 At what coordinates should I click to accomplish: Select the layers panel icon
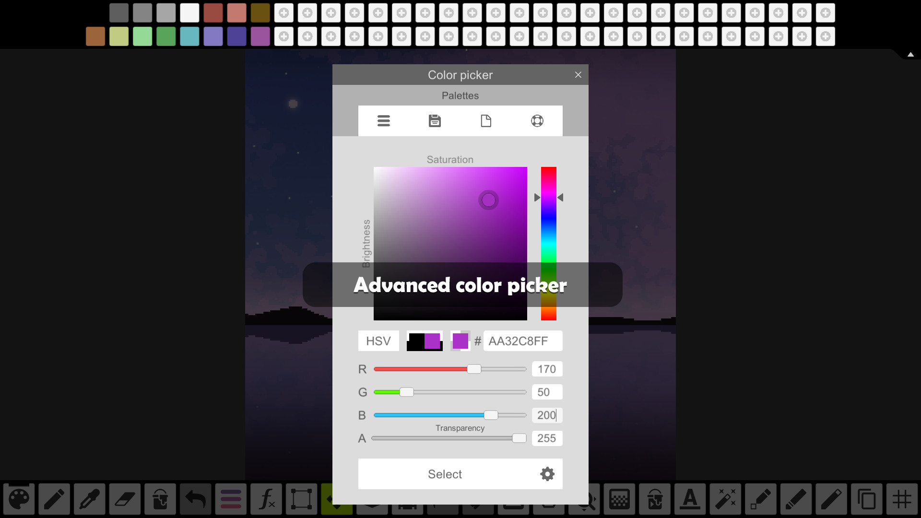click(231, 499)
